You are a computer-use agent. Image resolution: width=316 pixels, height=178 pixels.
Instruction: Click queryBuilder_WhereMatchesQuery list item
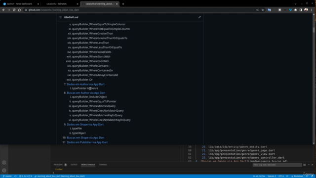[x=94, y=106]
